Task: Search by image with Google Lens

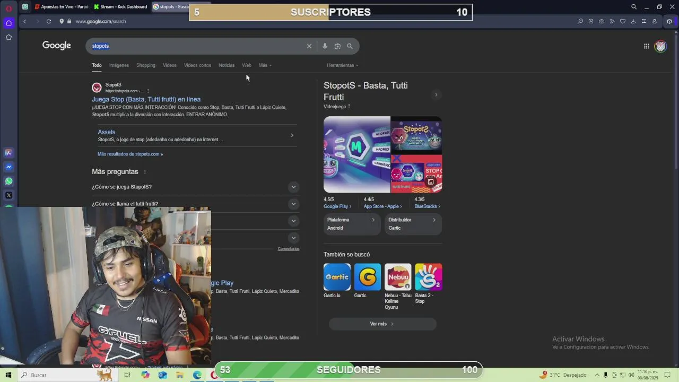Action: click(x=337, y=46)
